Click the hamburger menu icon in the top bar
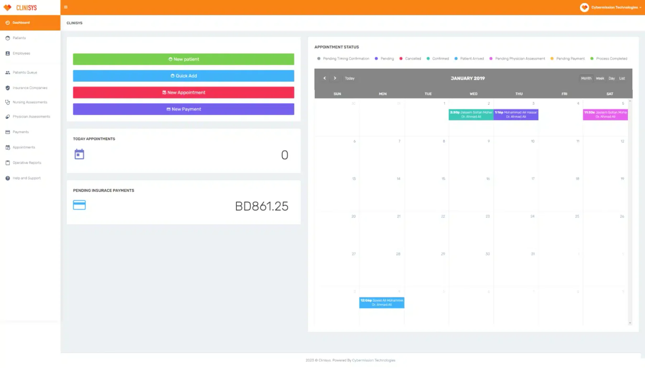Screen dimensions: 645x368 pyautogui.click(x=66, y=7)
